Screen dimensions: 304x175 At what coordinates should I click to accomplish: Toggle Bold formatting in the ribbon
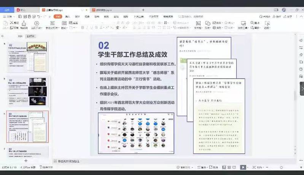point(83,28)
